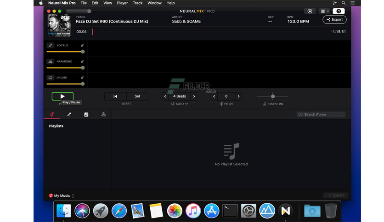This screenshot has width=384, height=222.
Task: Select the music note library tab
Action: coord(86,114)
